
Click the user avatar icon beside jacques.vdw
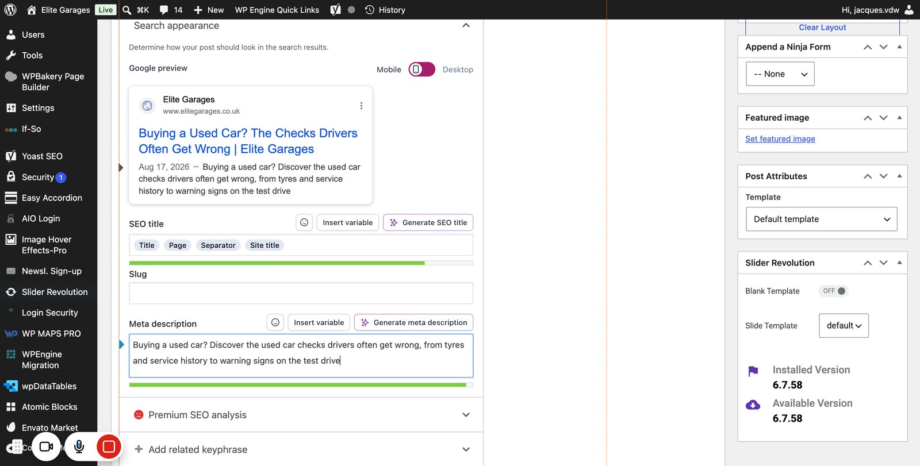pos(909,10)
